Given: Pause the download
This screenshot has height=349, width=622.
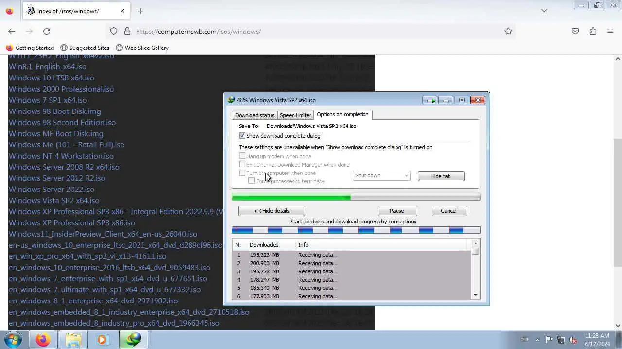Looking at the screenshot, I should pyautogui.click(x=397, y=211).
